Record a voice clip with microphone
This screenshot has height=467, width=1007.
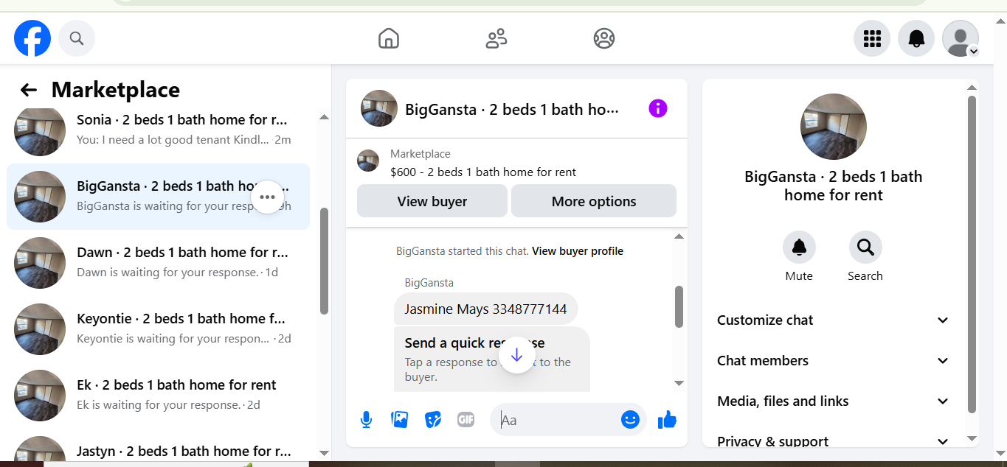pyautogui.click(x=366, y=420)
